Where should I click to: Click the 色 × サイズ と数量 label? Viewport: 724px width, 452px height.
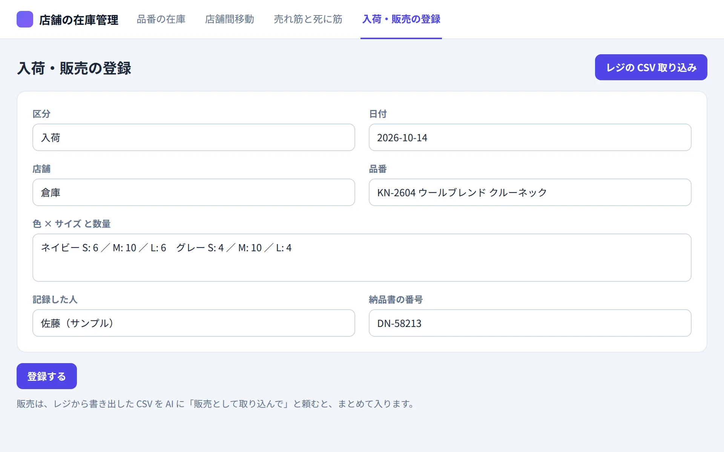click(x=72, y=224)
